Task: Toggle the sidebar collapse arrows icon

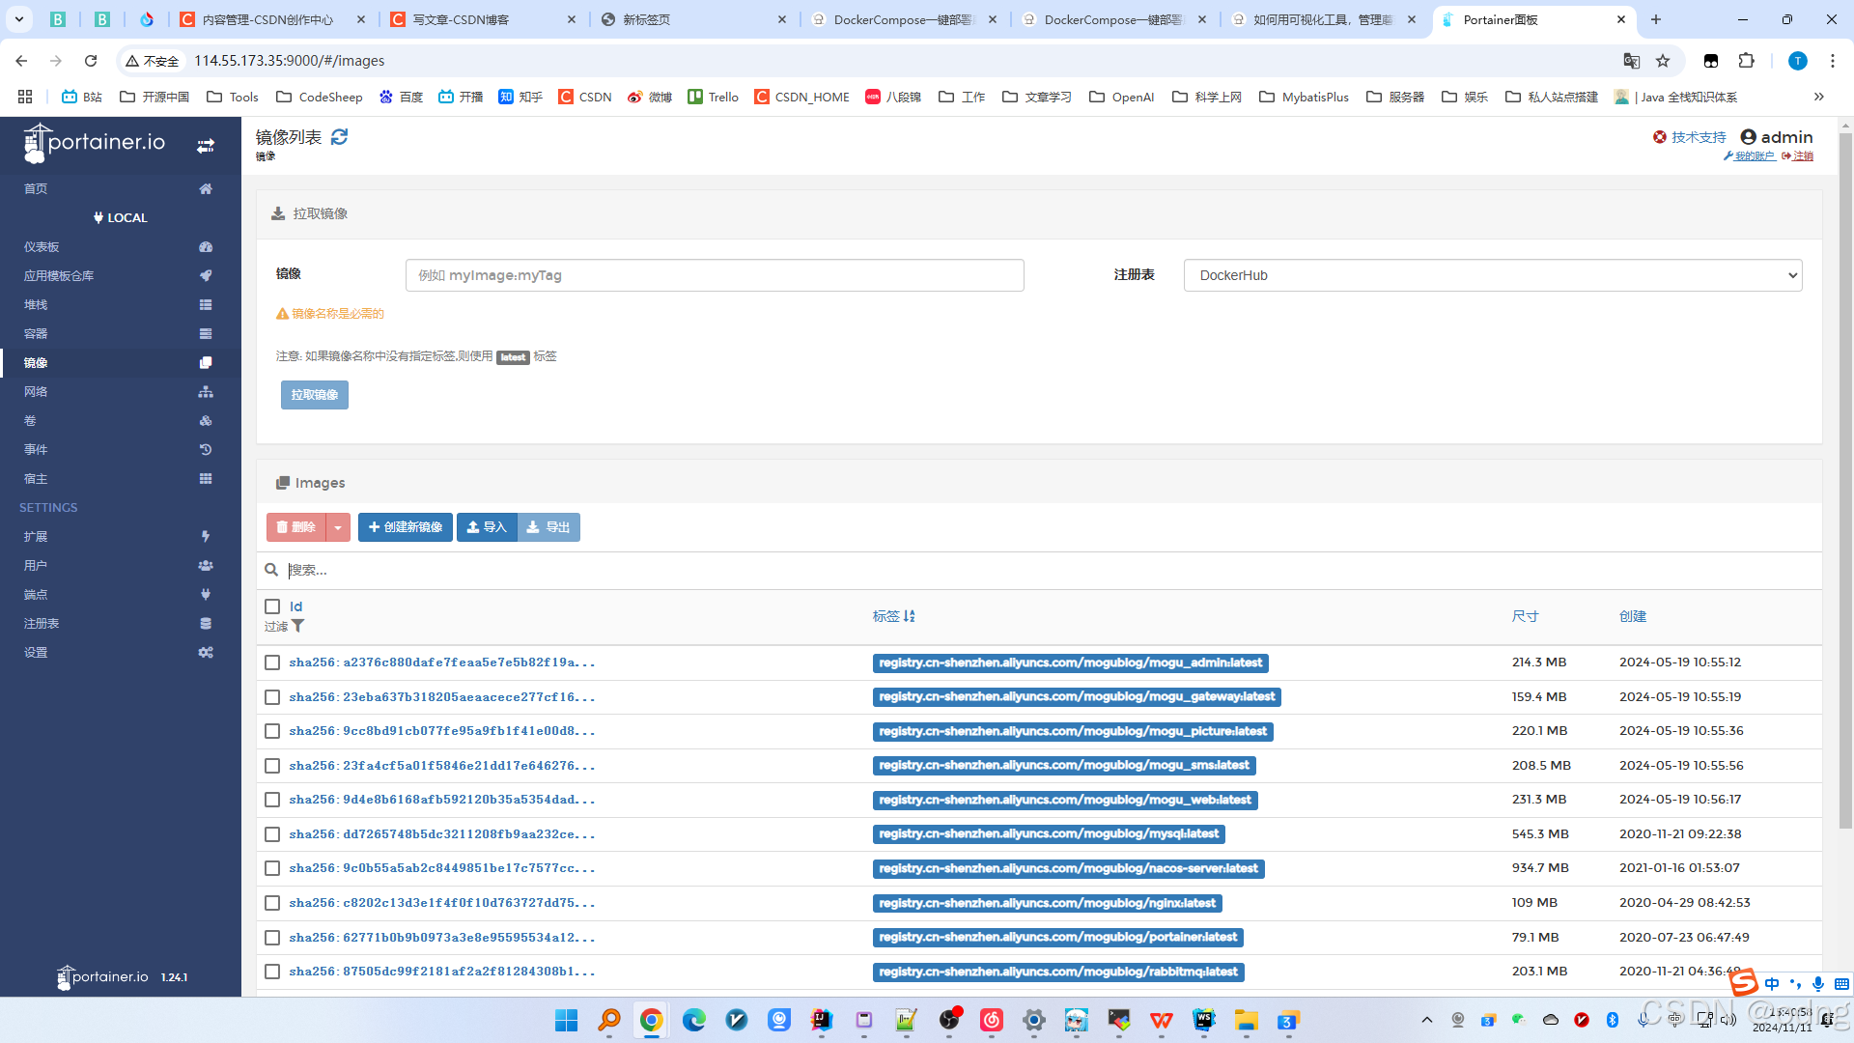Action: (x=206, y=146)
